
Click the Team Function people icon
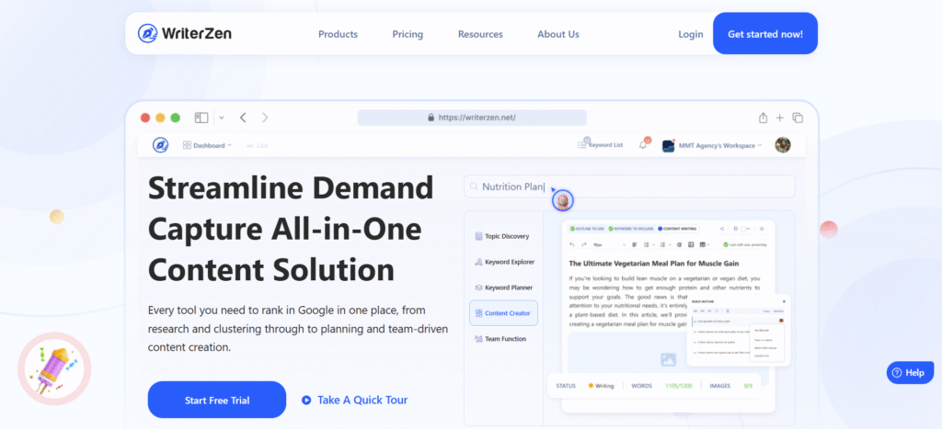click(x=478, y=339)
